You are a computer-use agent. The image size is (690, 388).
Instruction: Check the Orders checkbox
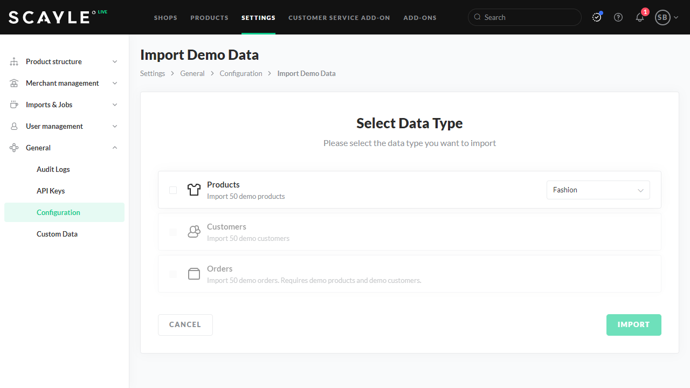coord(173,274)
